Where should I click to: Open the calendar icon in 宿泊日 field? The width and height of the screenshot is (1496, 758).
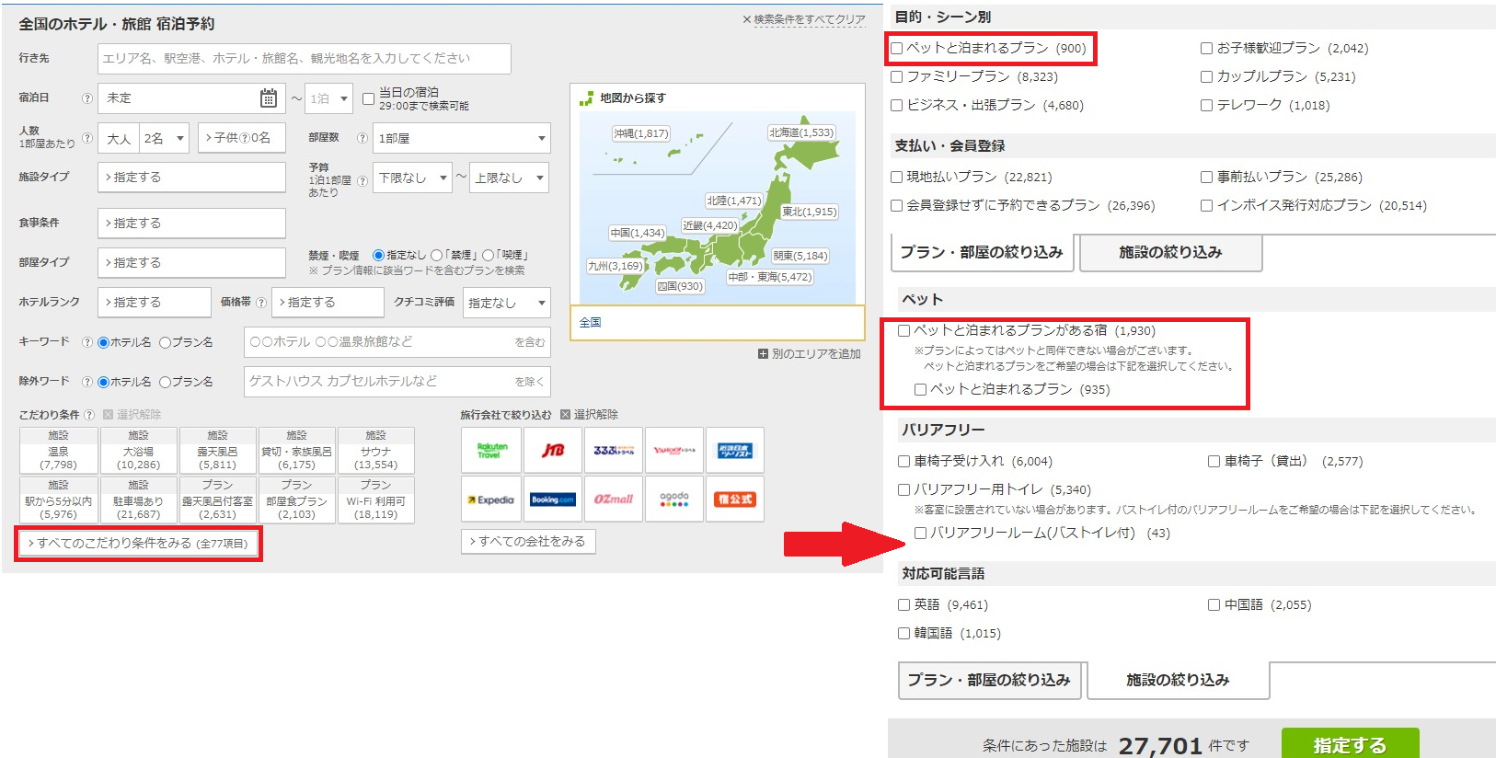(268, 98)
